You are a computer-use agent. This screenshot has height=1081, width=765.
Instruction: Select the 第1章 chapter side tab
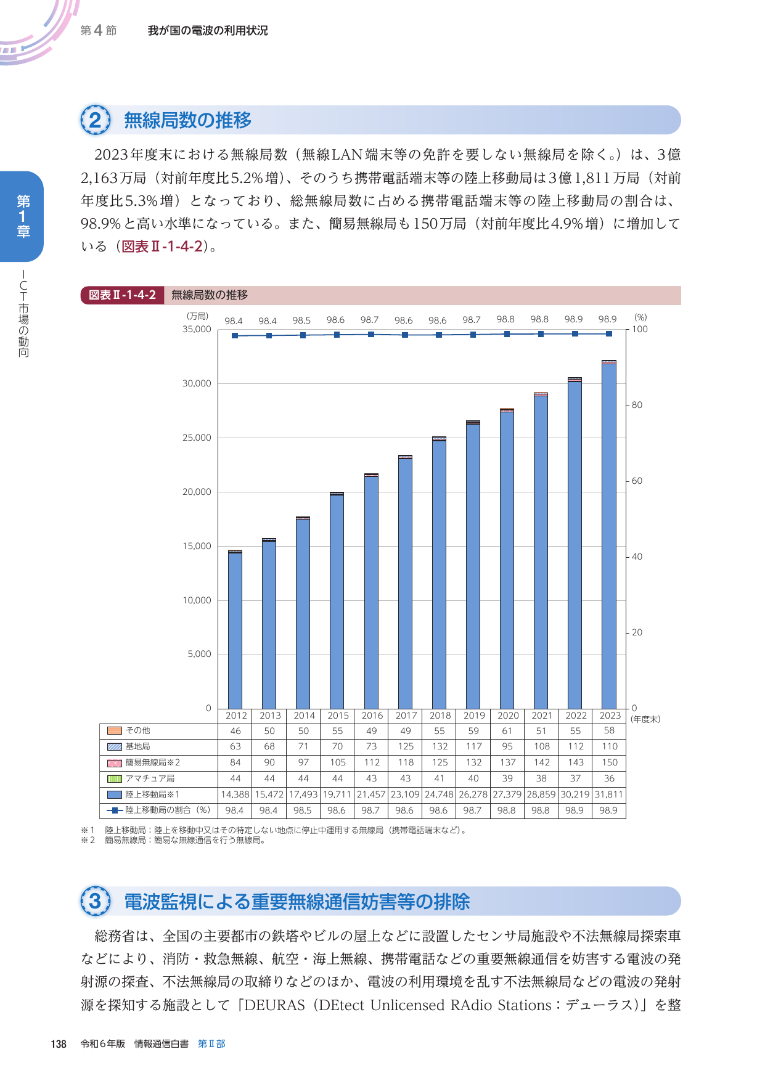[x=22, y=216]
